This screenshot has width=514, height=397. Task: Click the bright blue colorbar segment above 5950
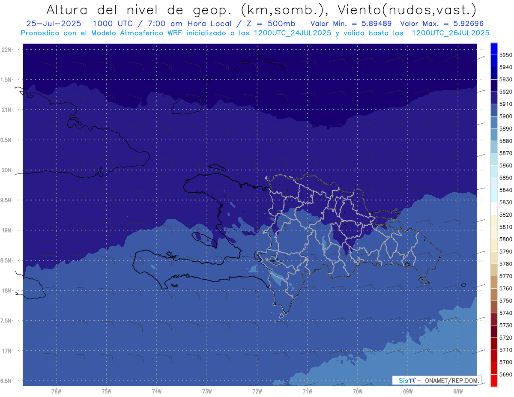pyautogui.click(x=494, y=49)
